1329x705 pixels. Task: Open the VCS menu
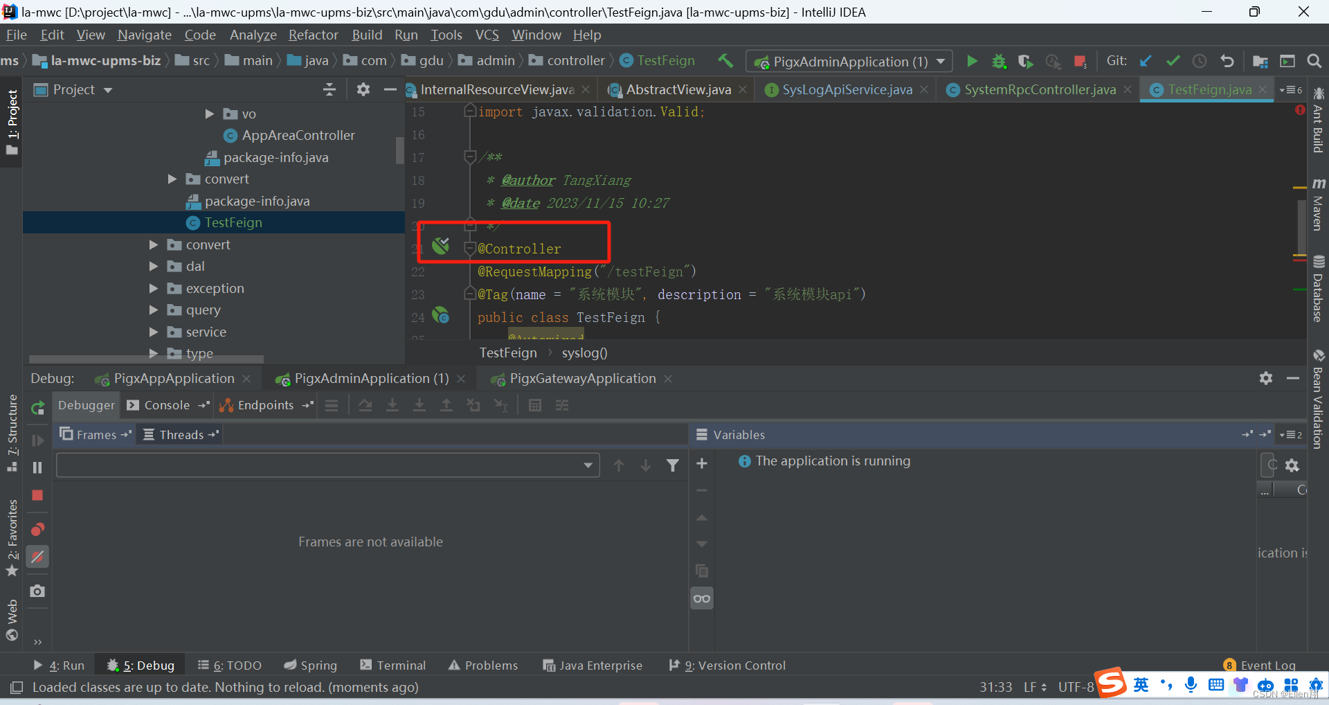(487, 35)
